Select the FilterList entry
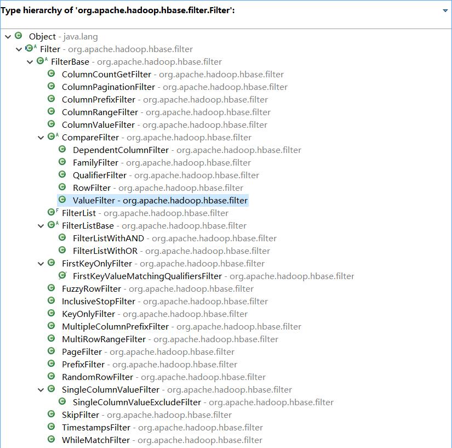452x448 pixels. tap(145, 213)
